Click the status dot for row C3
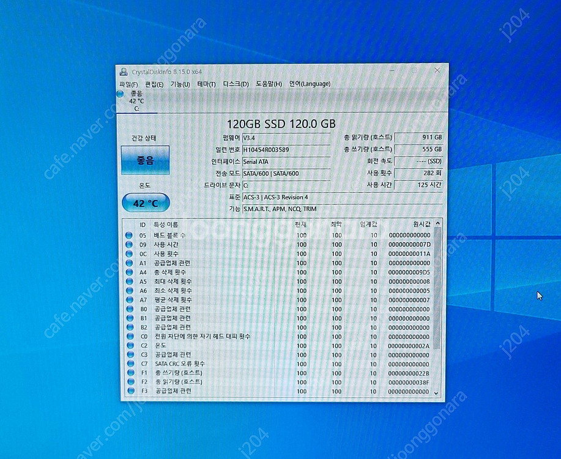 pyautogui.click(x=130, y=355)
